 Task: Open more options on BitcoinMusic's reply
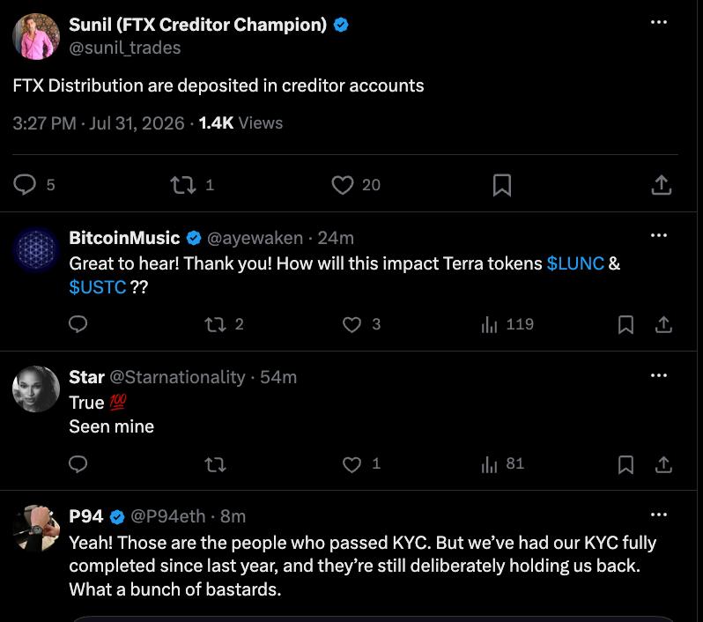(x=659, y=235)
